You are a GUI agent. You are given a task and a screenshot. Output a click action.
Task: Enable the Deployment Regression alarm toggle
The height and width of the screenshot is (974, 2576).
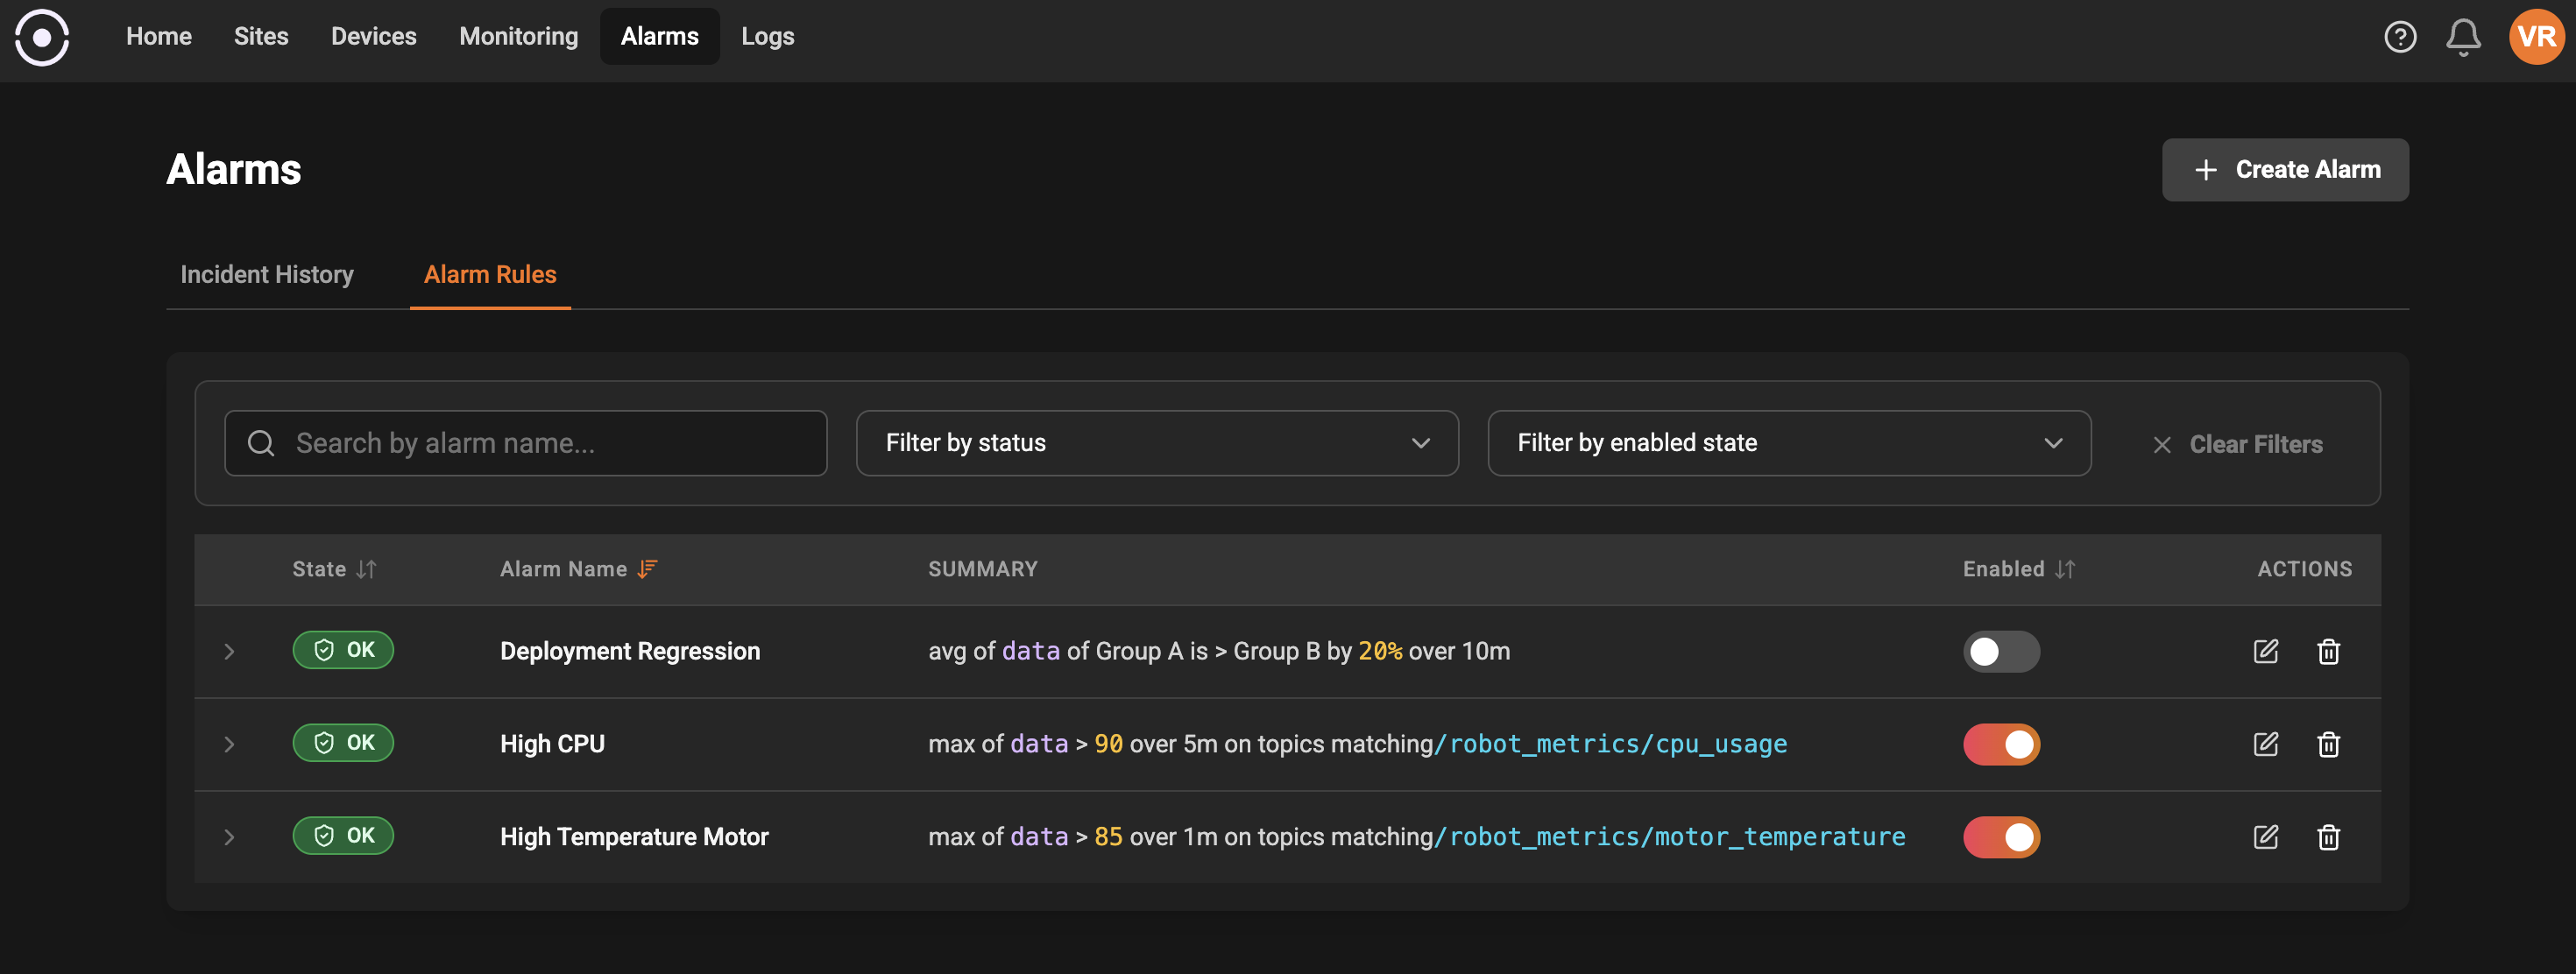(2000, 651)
